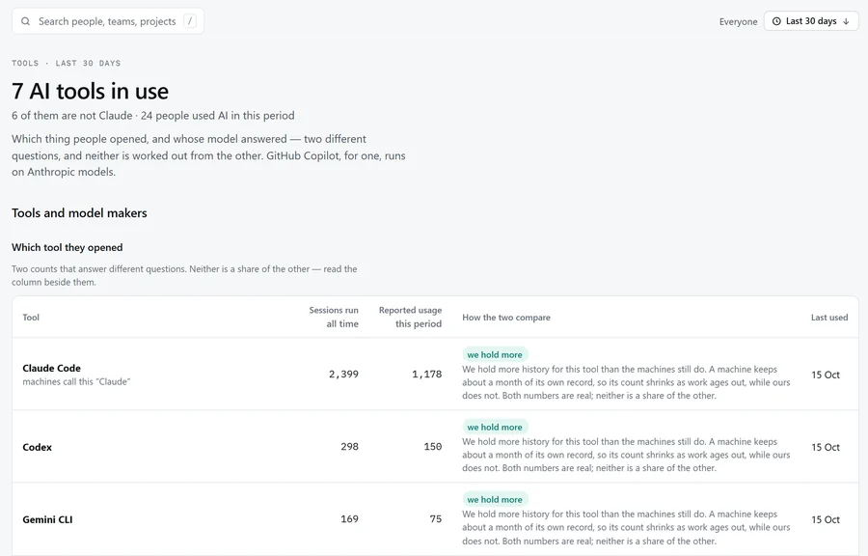The width and height of the screenshot is (868, 556).
Task: Click the we hold more badge for Codex
Action: click(x=495, y=427)
